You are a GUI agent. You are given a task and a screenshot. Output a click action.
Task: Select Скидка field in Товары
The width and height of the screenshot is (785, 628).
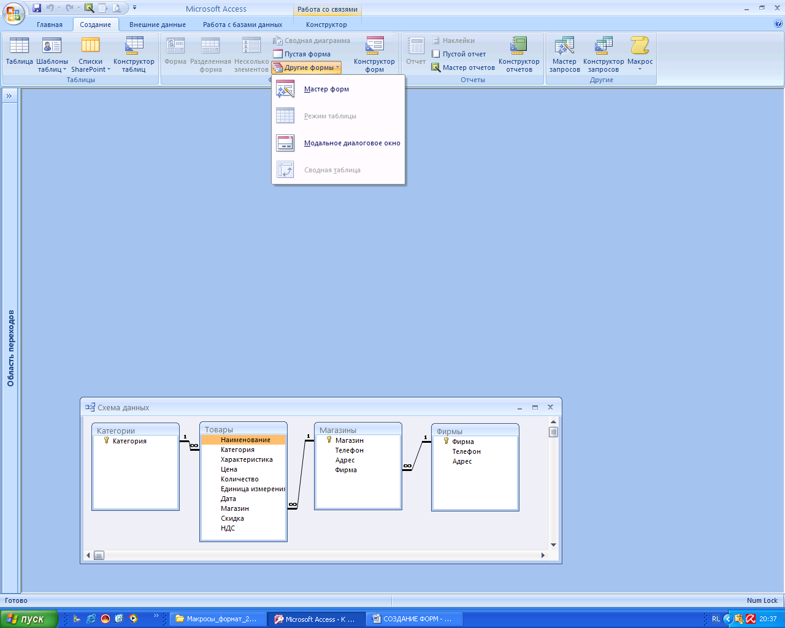click(x=232, y=518)
